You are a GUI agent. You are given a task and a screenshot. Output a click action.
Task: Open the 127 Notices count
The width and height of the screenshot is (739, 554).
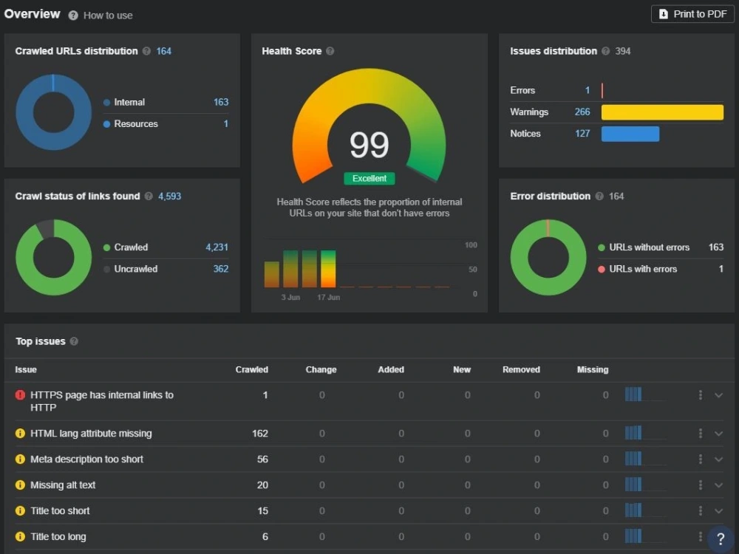click(582, 134)
